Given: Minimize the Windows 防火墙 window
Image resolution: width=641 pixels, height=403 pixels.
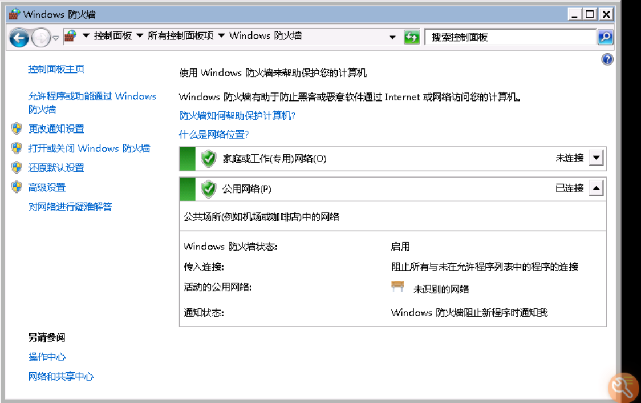Looking at the screenshot, I should tap(574, 14).
